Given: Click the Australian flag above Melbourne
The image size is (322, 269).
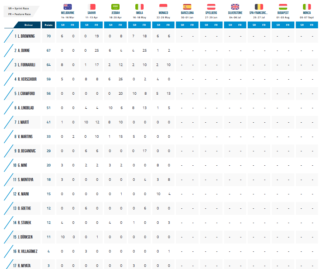Looking at the screenshot, I should (x=67, y=6).
